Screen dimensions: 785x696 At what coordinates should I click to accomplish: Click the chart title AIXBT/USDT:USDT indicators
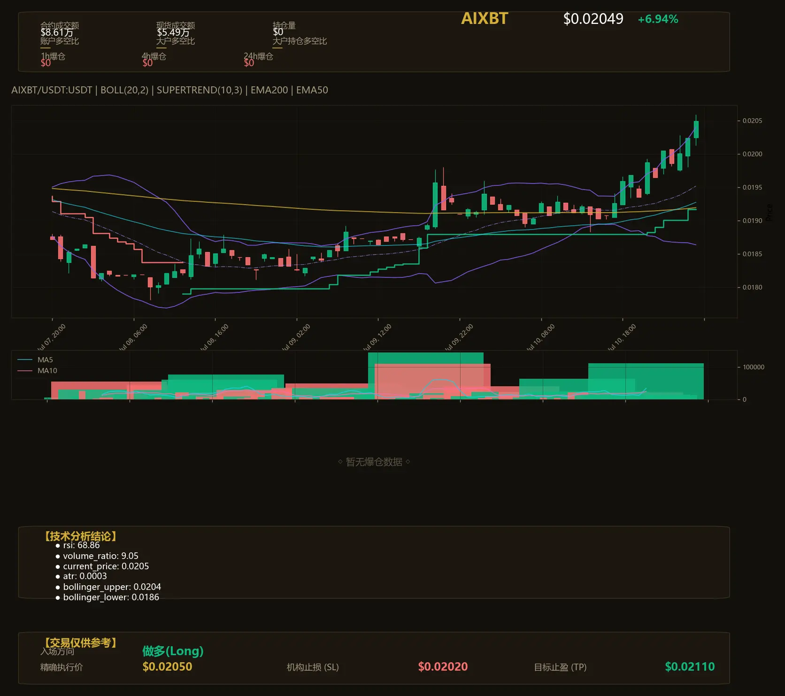[169, 90]
